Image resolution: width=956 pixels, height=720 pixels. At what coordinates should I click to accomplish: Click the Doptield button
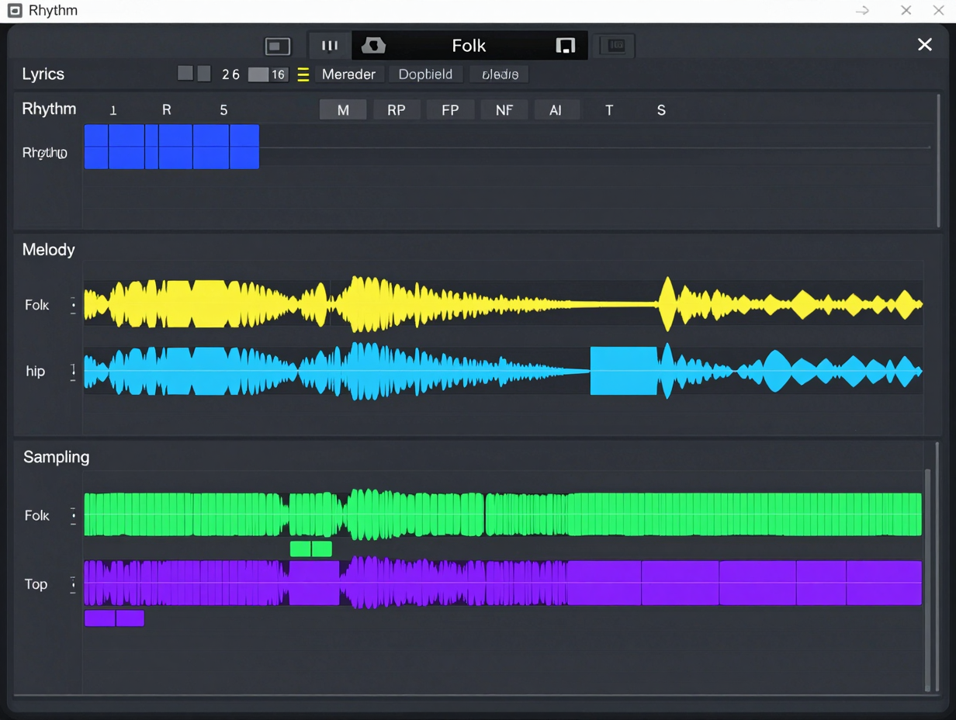tap(425, 74)
